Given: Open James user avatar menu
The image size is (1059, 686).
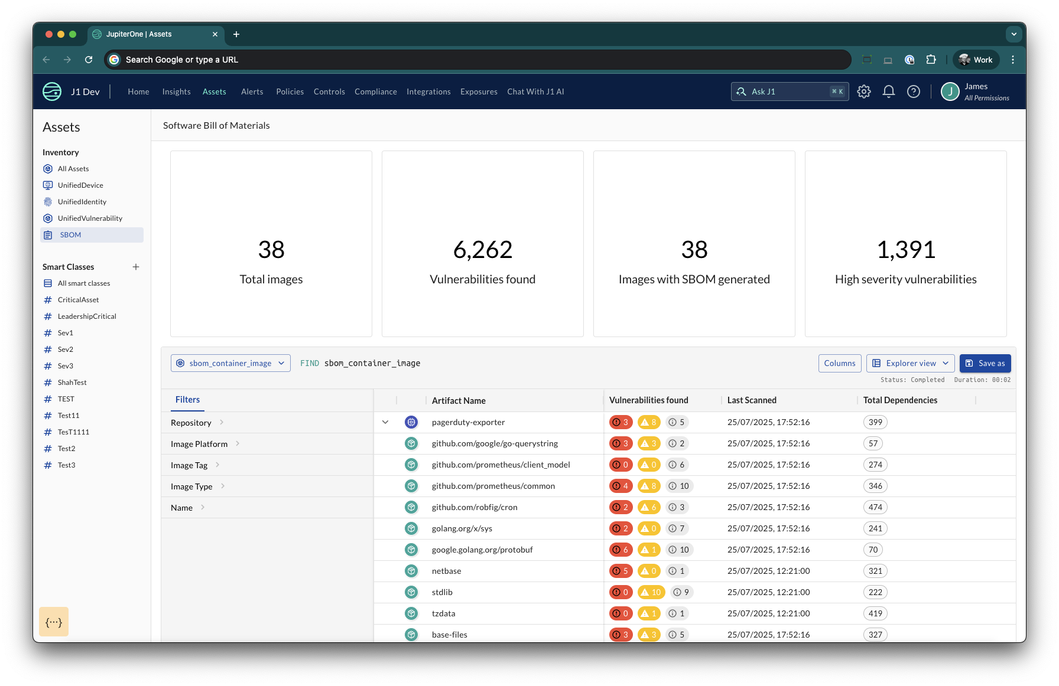Looking at the screenshot, I should (x=950, y=92).
